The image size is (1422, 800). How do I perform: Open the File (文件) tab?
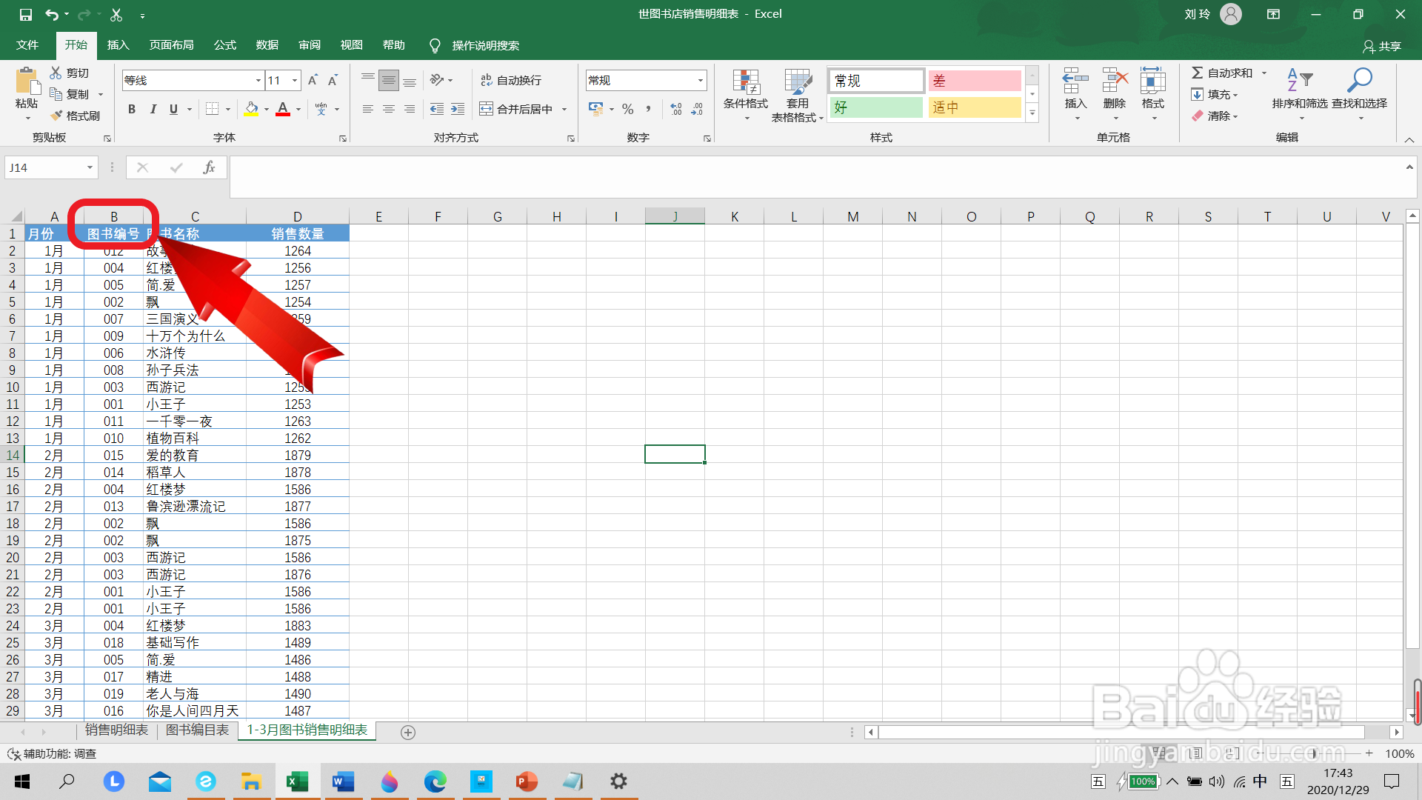[27, 45]
